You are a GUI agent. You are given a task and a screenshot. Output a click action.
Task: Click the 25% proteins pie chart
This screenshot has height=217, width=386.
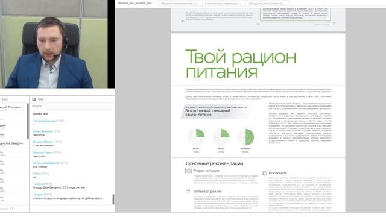(196, 137)
